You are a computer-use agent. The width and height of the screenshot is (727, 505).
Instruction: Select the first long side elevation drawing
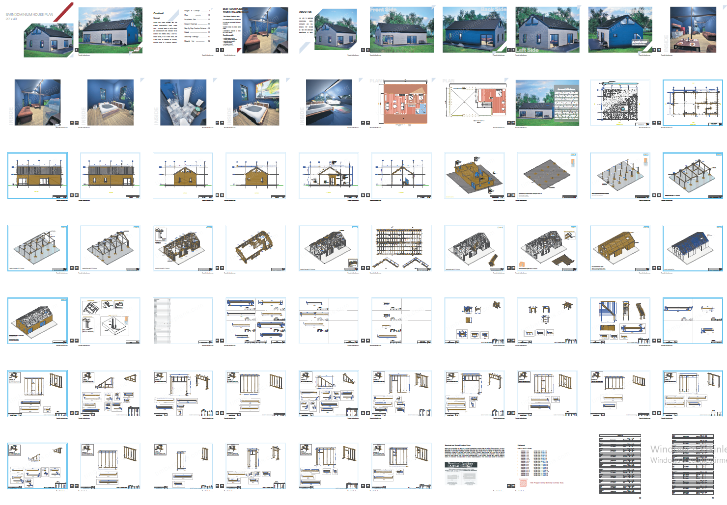[x=38, y=175]
